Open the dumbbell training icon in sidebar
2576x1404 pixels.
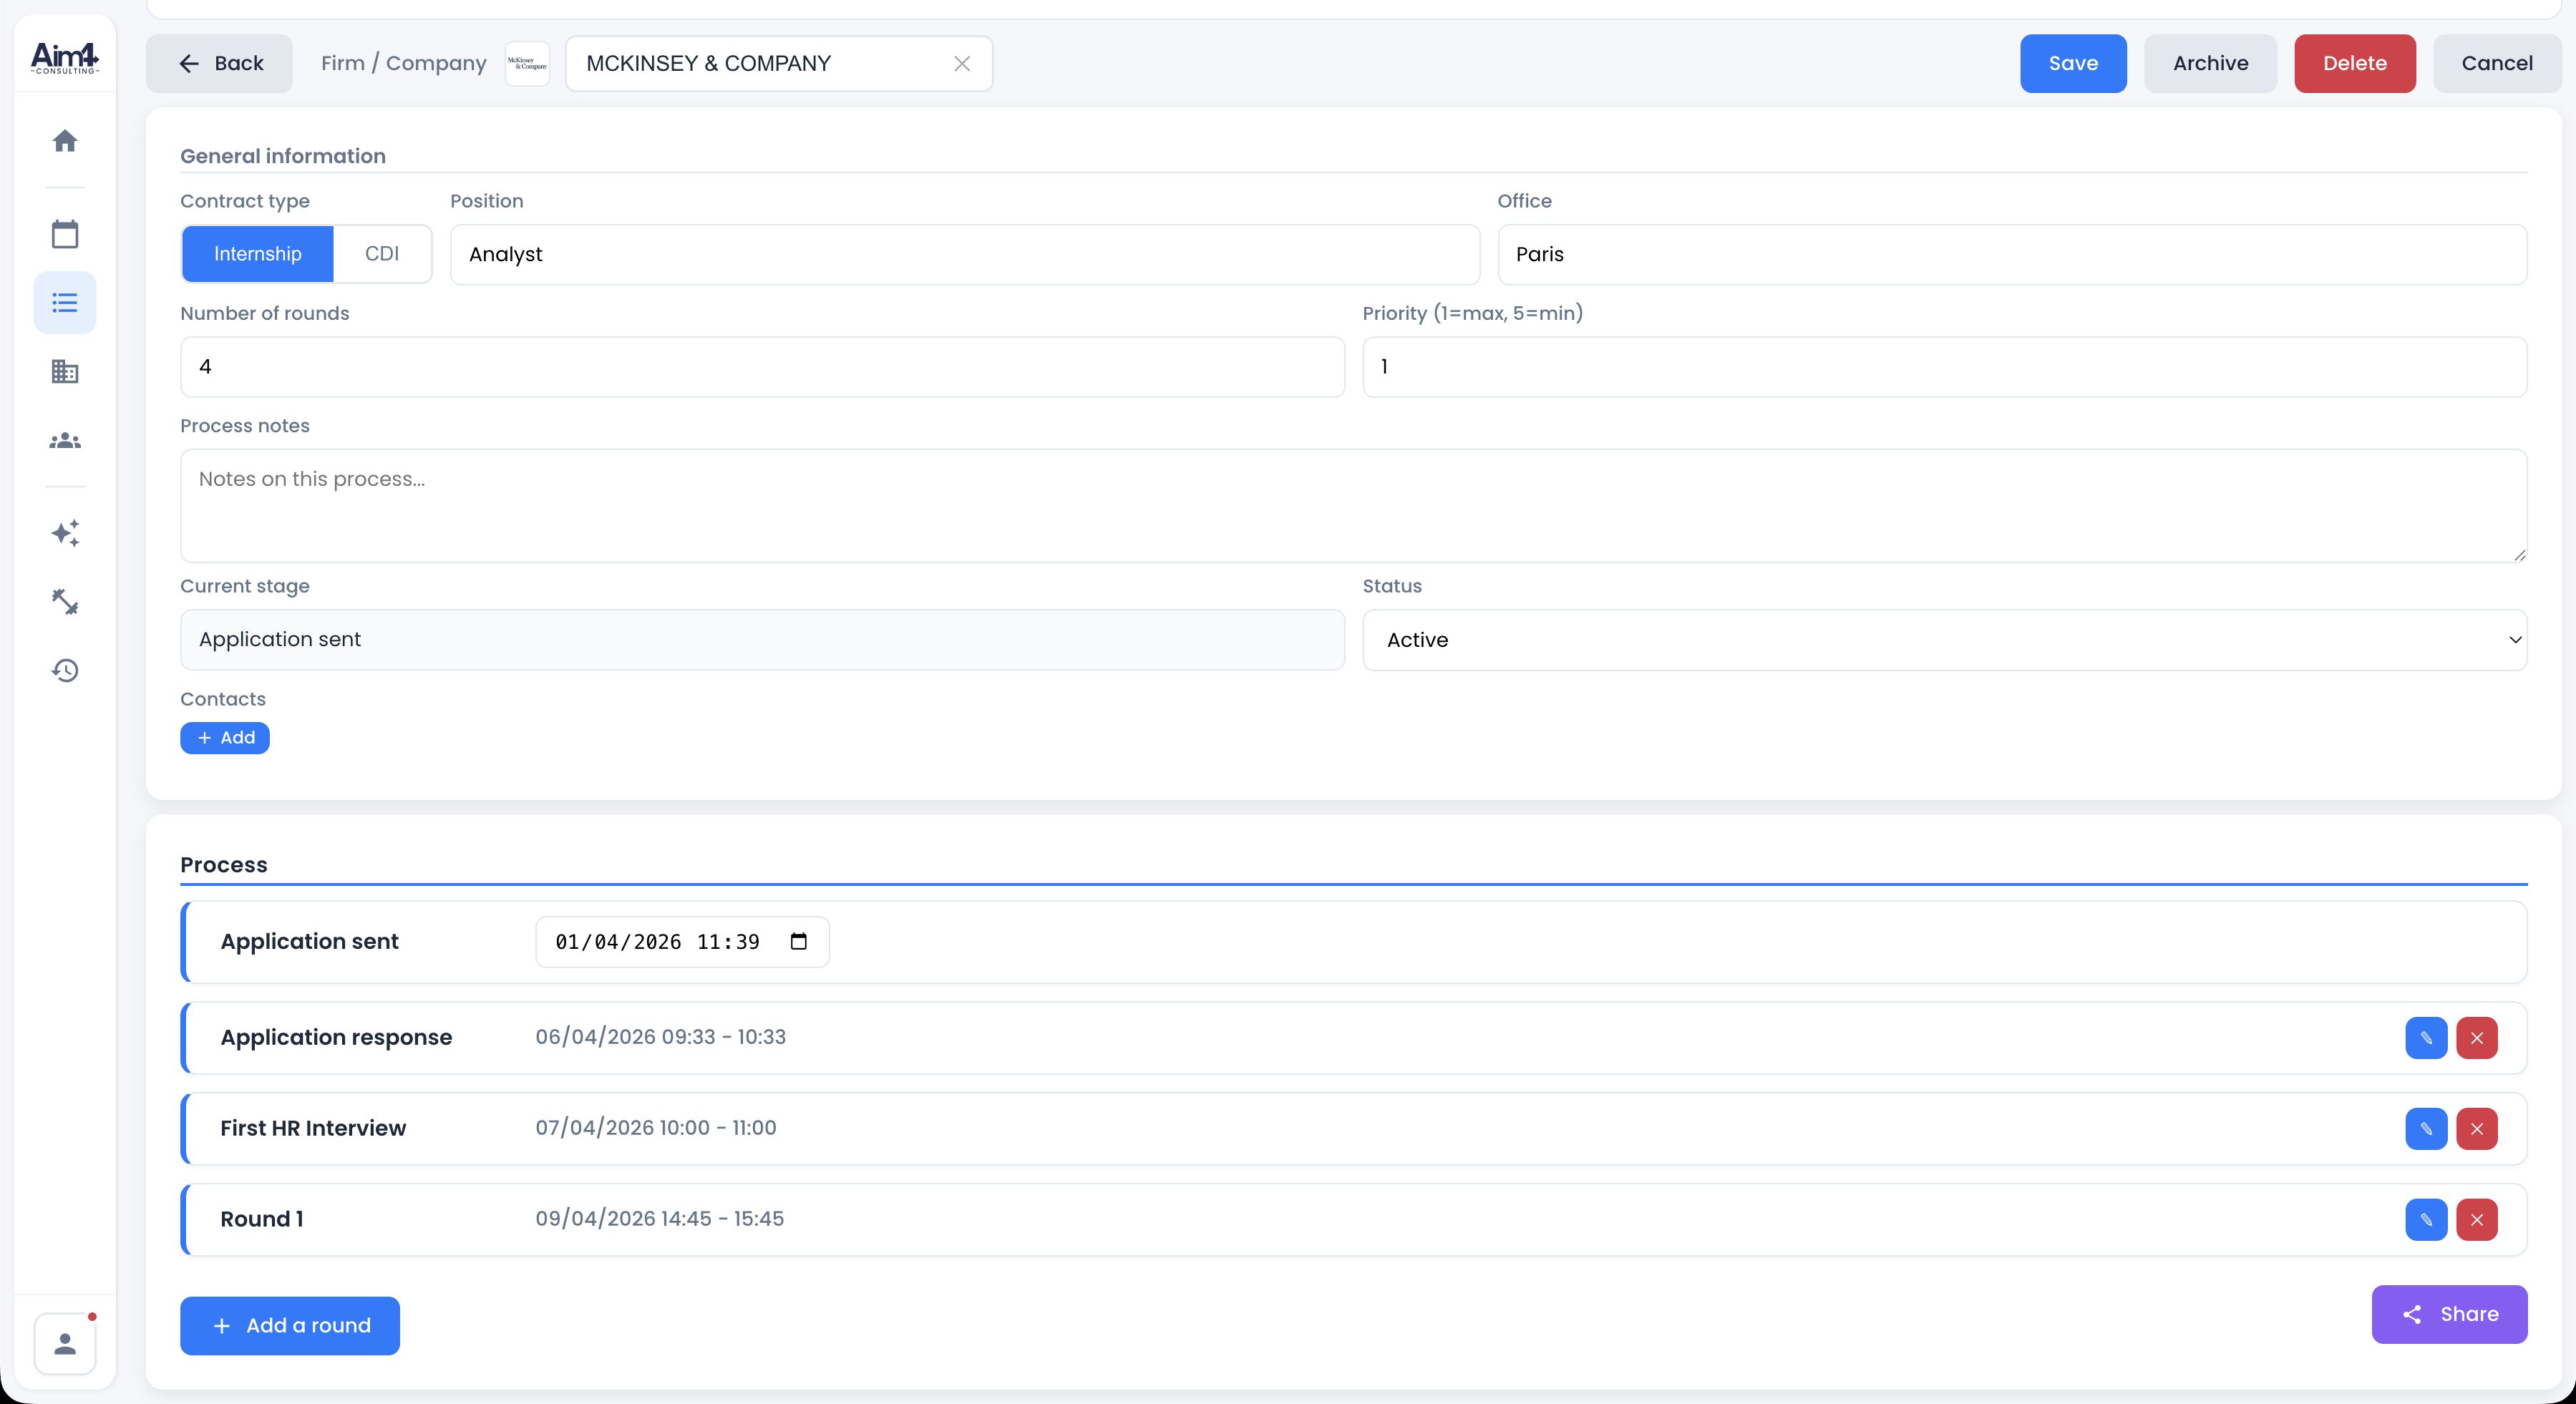coord(65,601)
